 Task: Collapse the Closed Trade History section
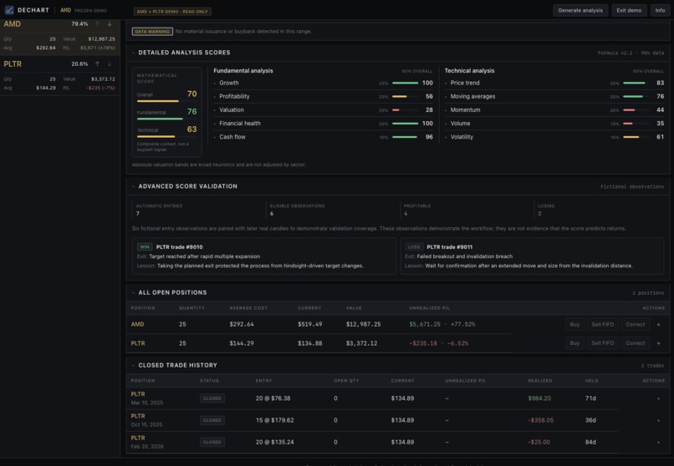point(133,365)
